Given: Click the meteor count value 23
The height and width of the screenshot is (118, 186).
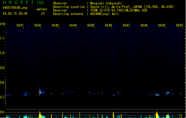Looking at the screenshot, I should [43, 14].
